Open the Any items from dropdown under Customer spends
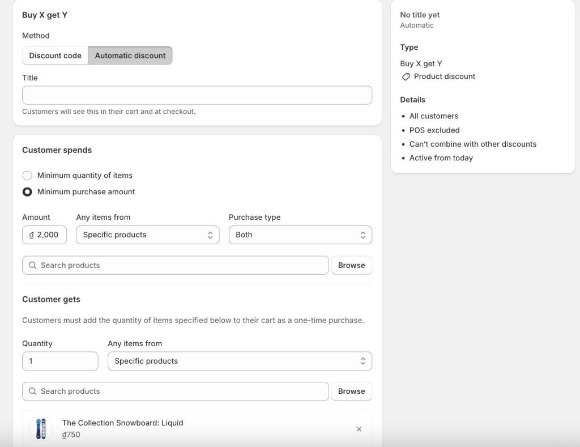 (x=147, y=235)
